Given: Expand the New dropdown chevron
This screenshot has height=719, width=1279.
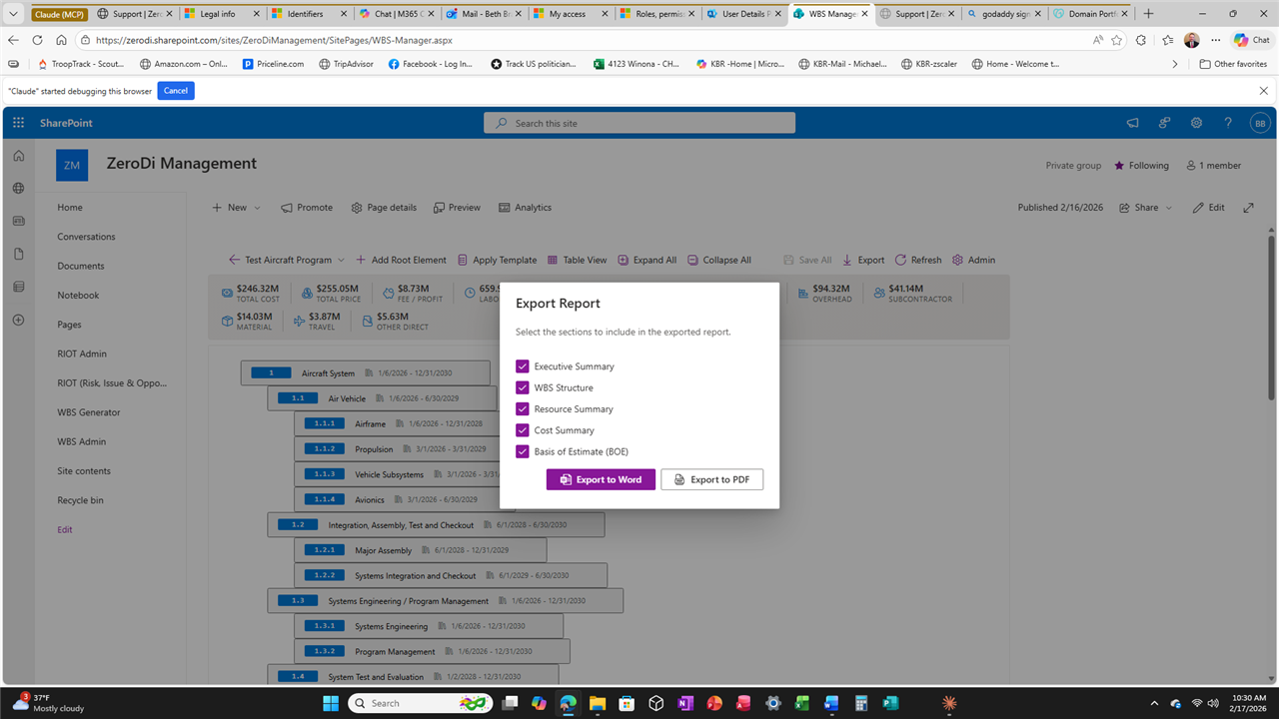Looking at the screenshot, I should (x=257, y=208).
